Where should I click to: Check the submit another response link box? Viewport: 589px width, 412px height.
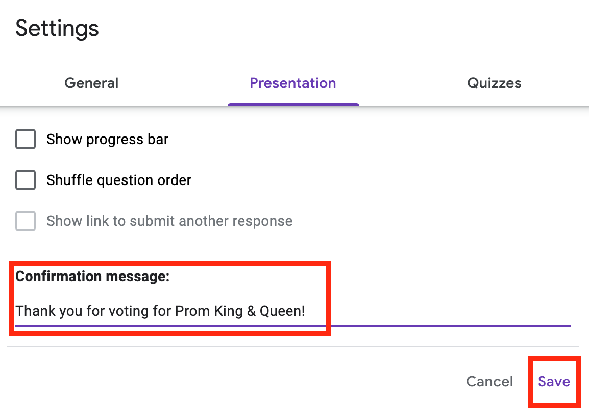[26, 221]
